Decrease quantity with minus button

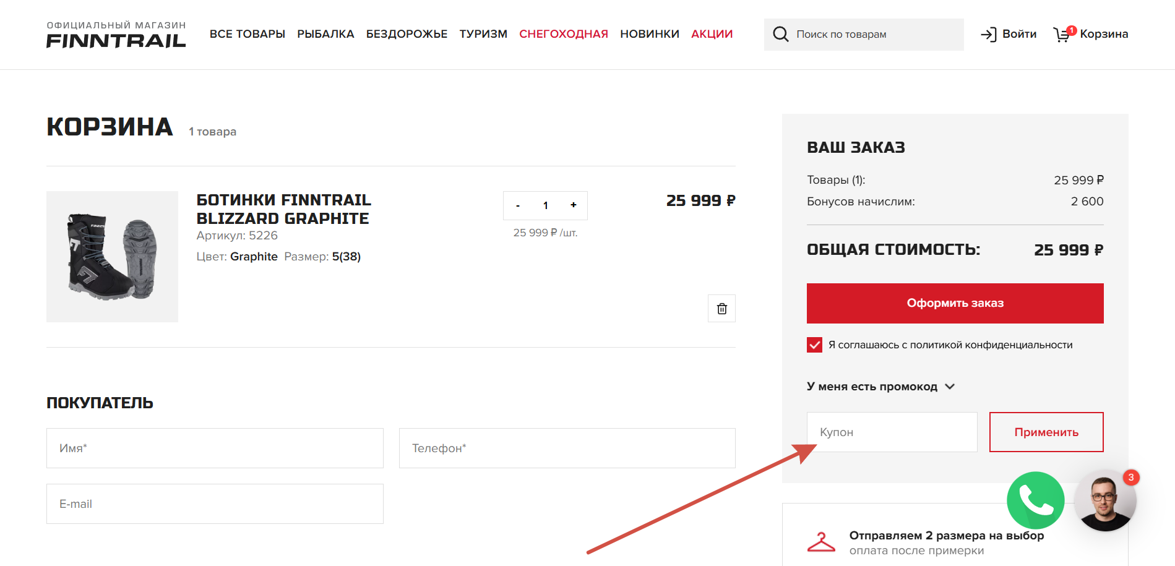tap(518, 205)
